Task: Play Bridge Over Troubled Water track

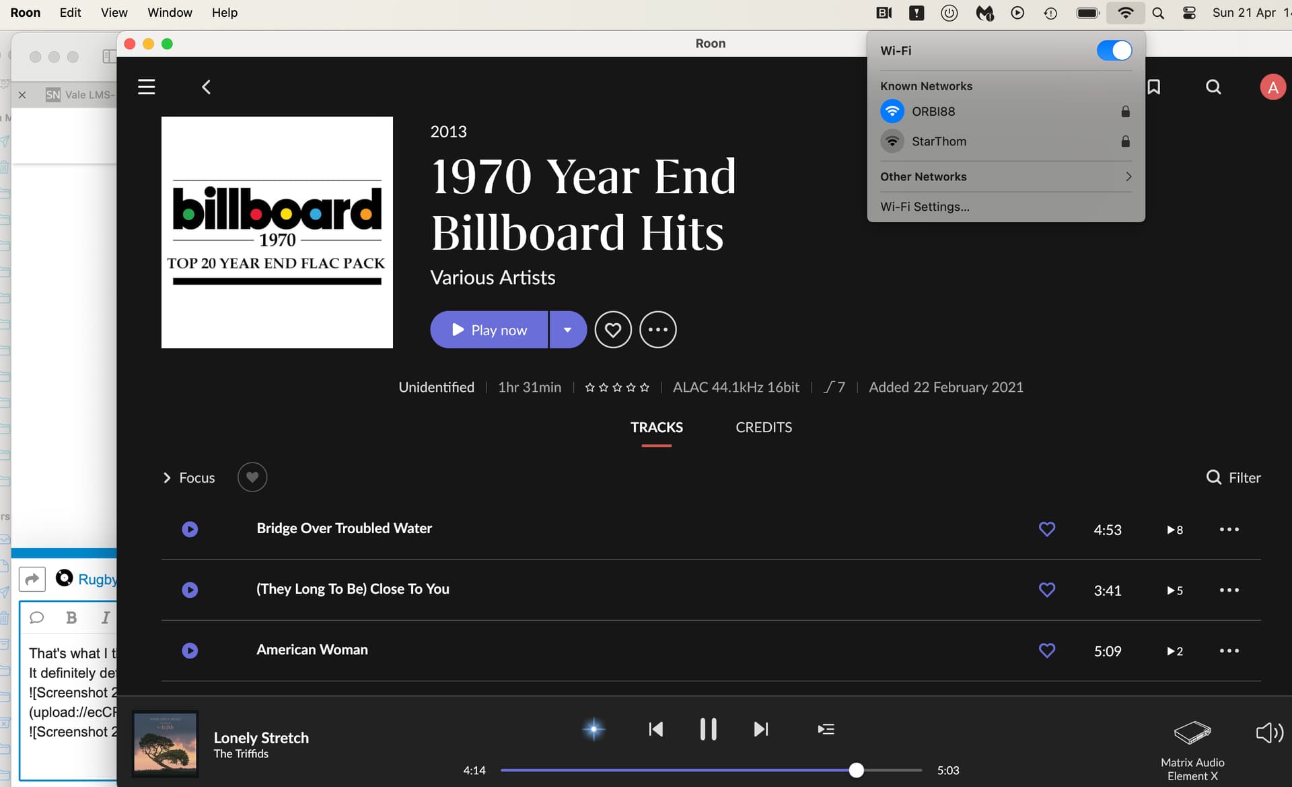Action: point(190,529)
